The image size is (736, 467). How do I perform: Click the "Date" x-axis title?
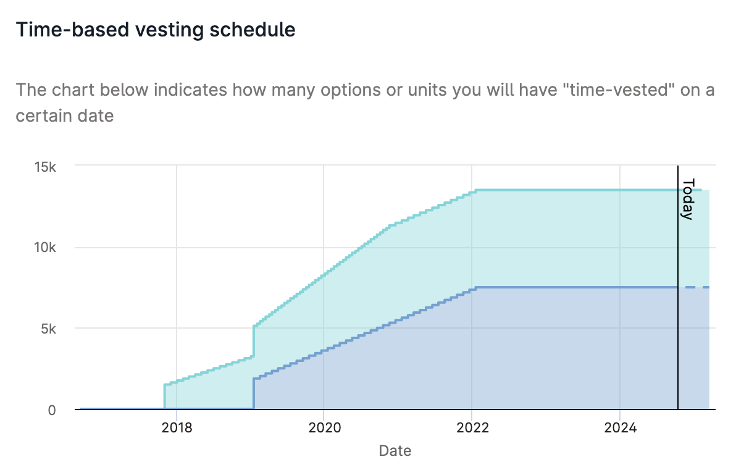tap(395, 450)
